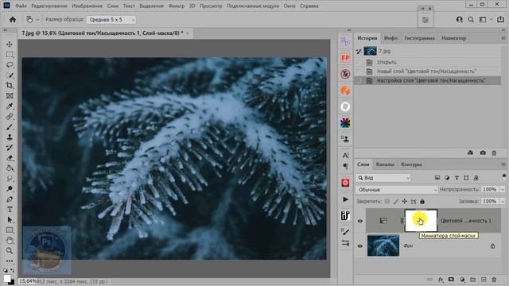Open tool preset picker arrow
This screenshot has width=509, height=286.
37,20
